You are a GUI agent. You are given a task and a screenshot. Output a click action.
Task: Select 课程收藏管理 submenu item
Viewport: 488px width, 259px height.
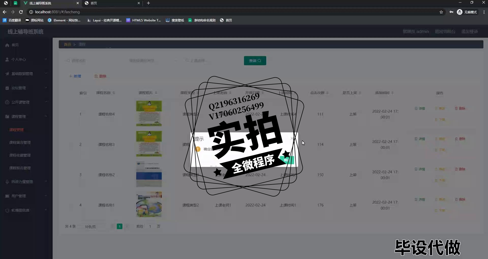point(20,155)
